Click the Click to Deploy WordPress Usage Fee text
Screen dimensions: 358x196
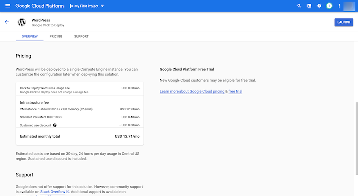(45, 88)
